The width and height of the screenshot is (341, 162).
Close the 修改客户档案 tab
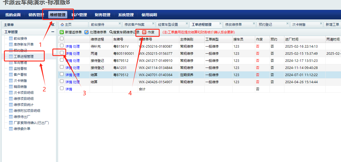153,24
